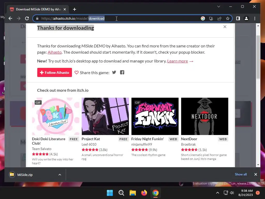Click the Follow Aihasto button
Screen dimensions: 265x199
pyautogui.click(x=54, y=73)
